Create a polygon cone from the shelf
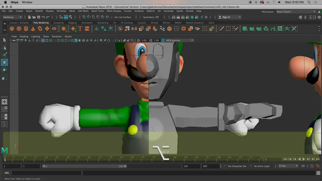The width and height of the screenshot is (322, 181). (x=33, y=29)
